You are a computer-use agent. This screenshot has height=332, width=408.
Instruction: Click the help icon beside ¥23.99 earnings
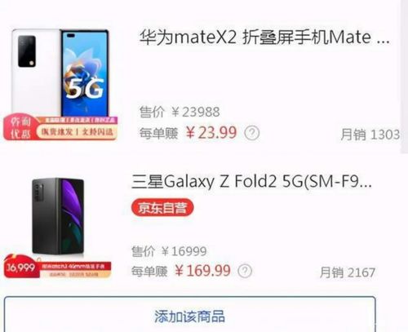pyautogui.click(x=252, y=133)
